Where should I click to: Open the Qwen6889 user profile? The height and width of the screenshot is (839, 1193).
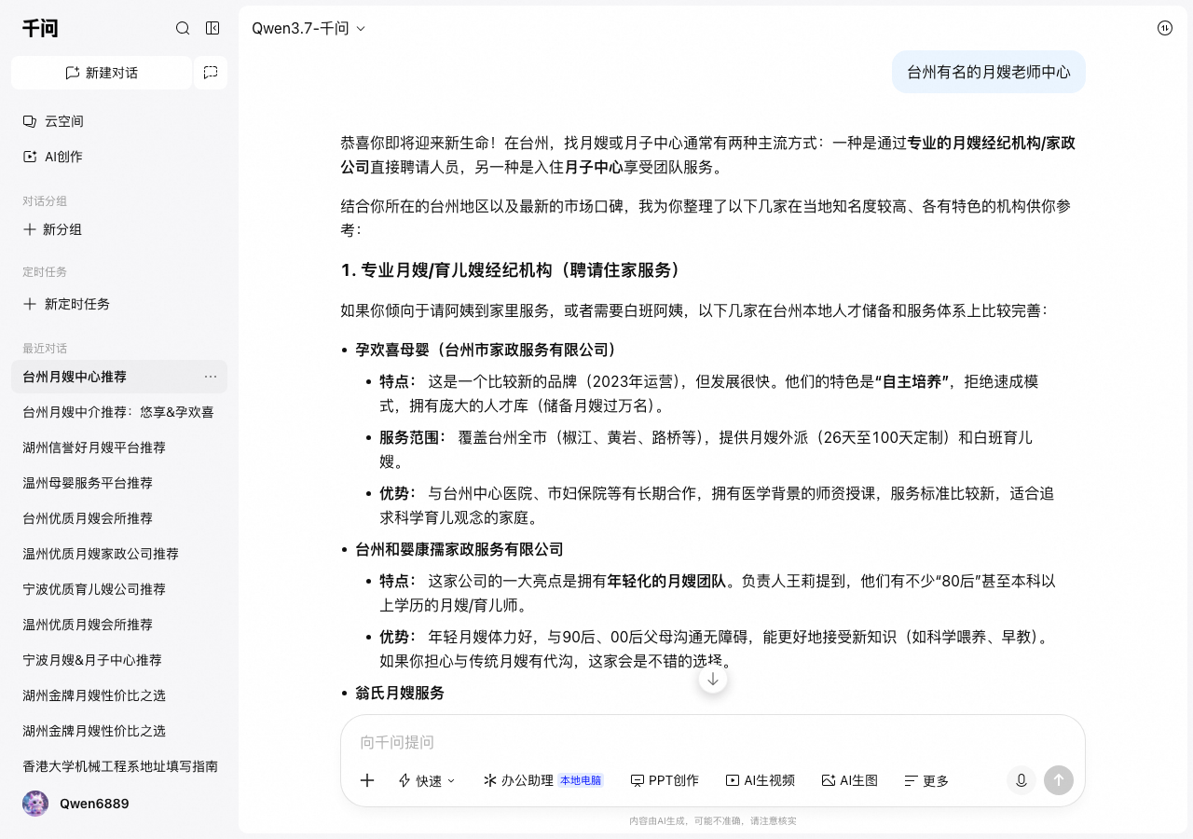click(x=76, y=804)
